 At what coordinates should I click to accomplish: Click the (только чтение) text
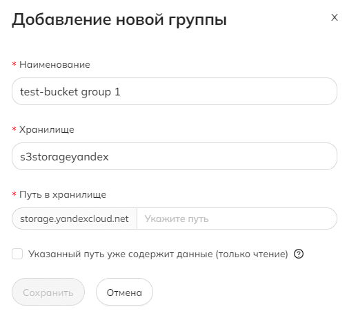(252, 254)
